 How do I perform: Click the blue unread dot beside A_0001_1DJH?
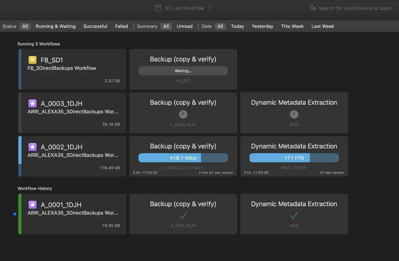15,214
